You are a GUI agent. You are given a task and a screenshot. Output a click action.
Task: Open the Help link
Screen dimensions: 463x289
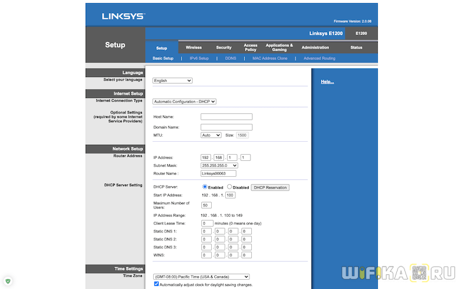click(327, 81)
